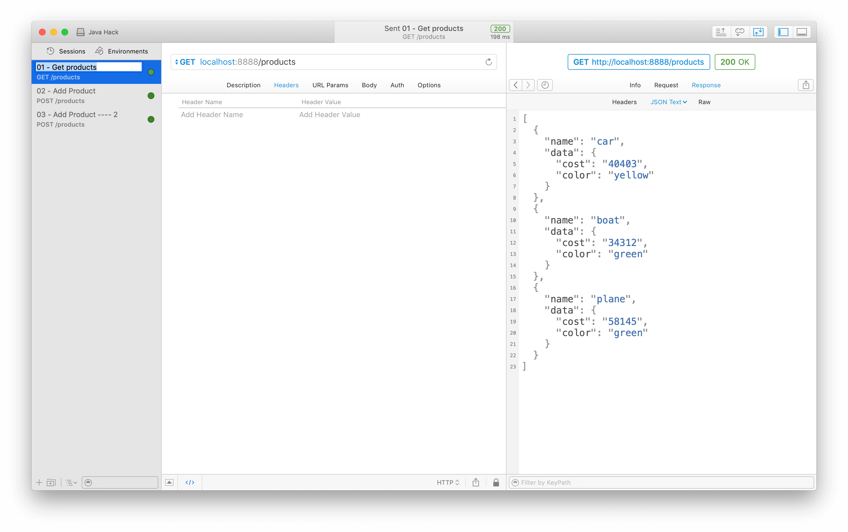Click the 200 OK status button
848x532 pixels.
[x=735, y=62]
